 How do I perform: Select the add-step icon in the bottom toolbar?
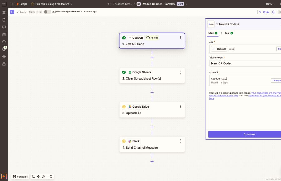tap(33, 176)
